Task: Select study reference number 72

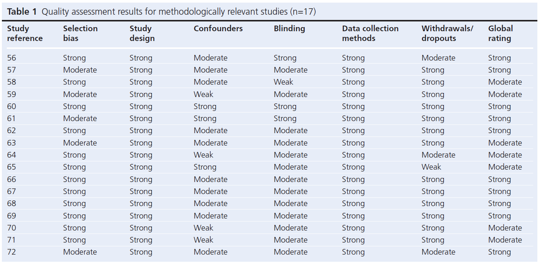Action: coord(12,252)
